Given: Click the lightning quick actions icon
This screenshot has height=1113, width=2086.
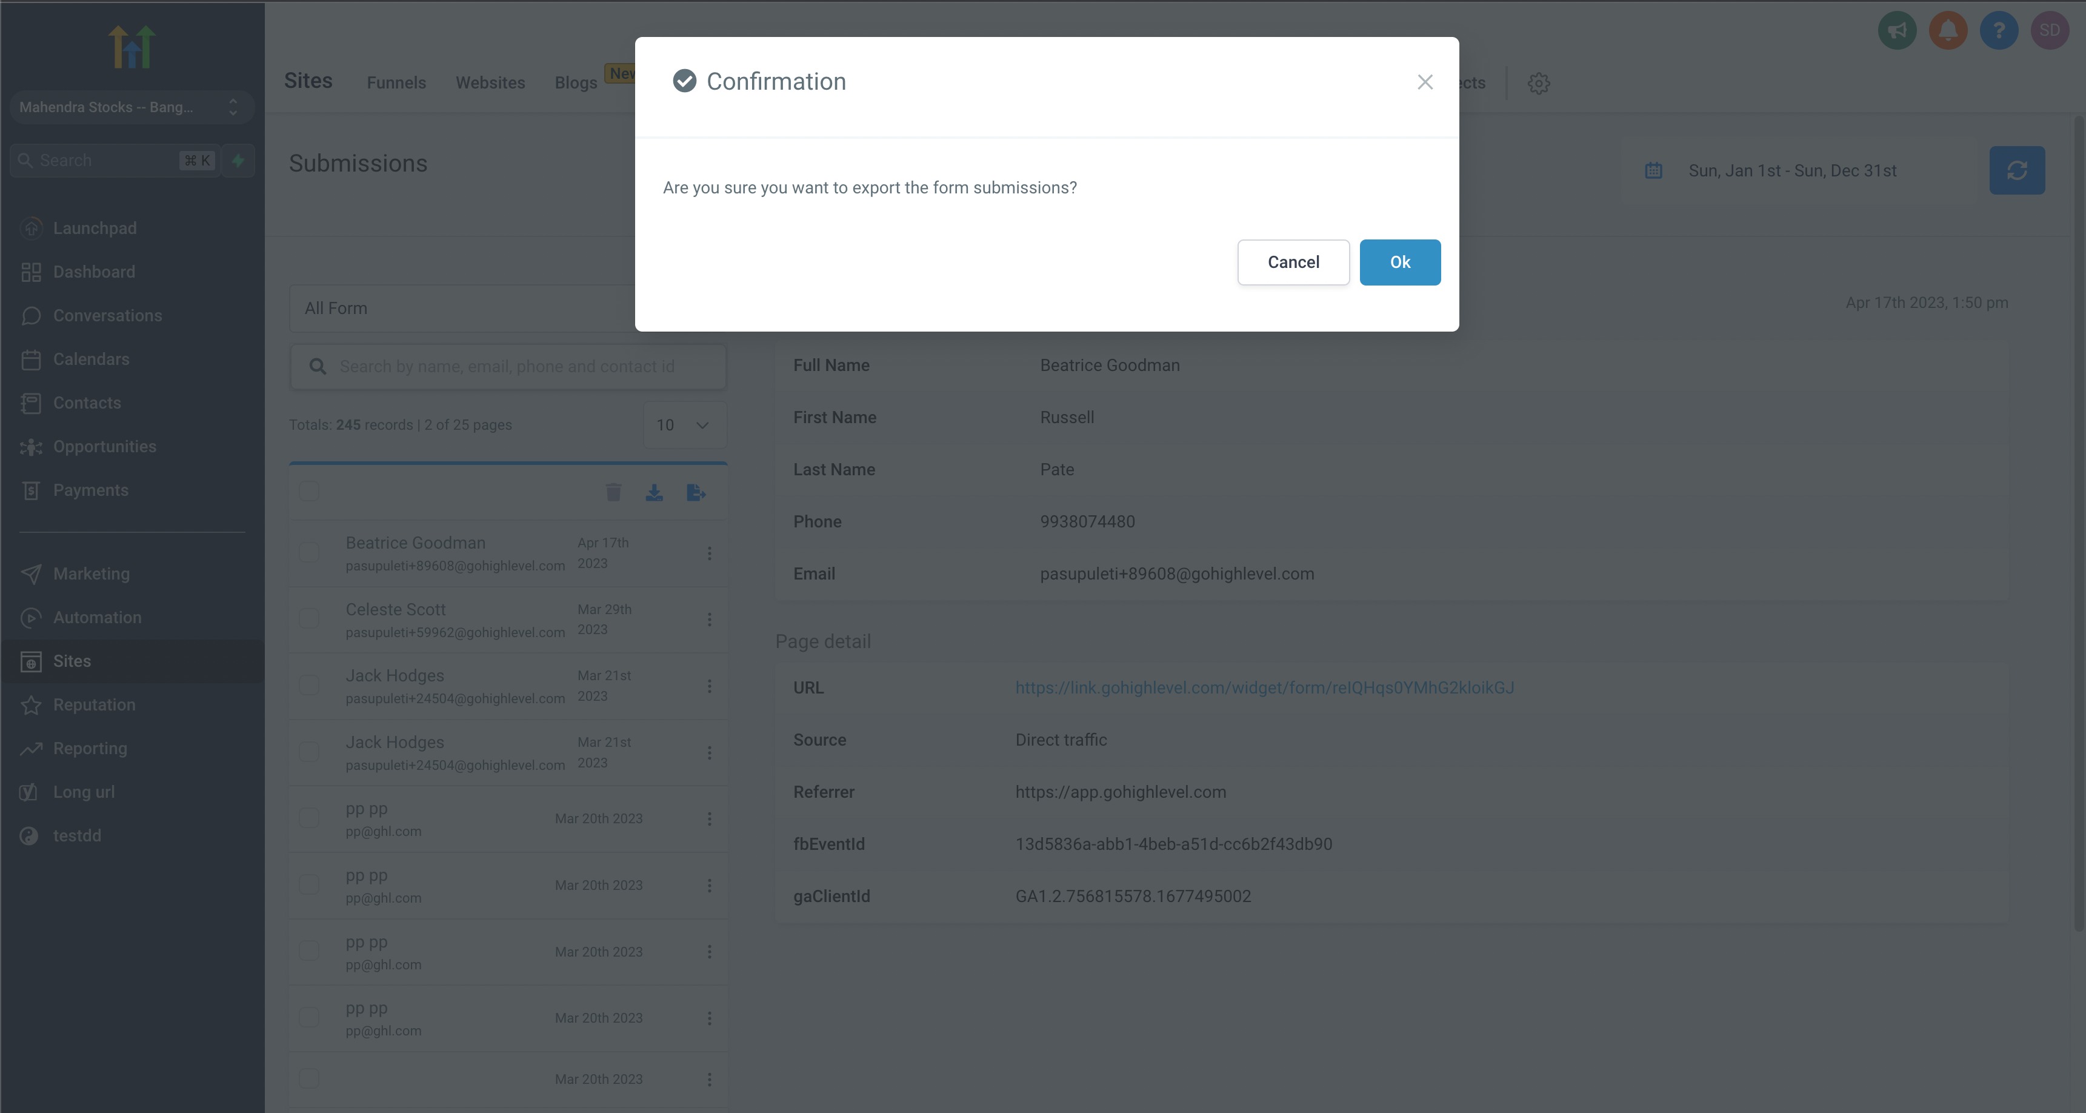Looking at the screenshot, I should click(x=238, y=161).
